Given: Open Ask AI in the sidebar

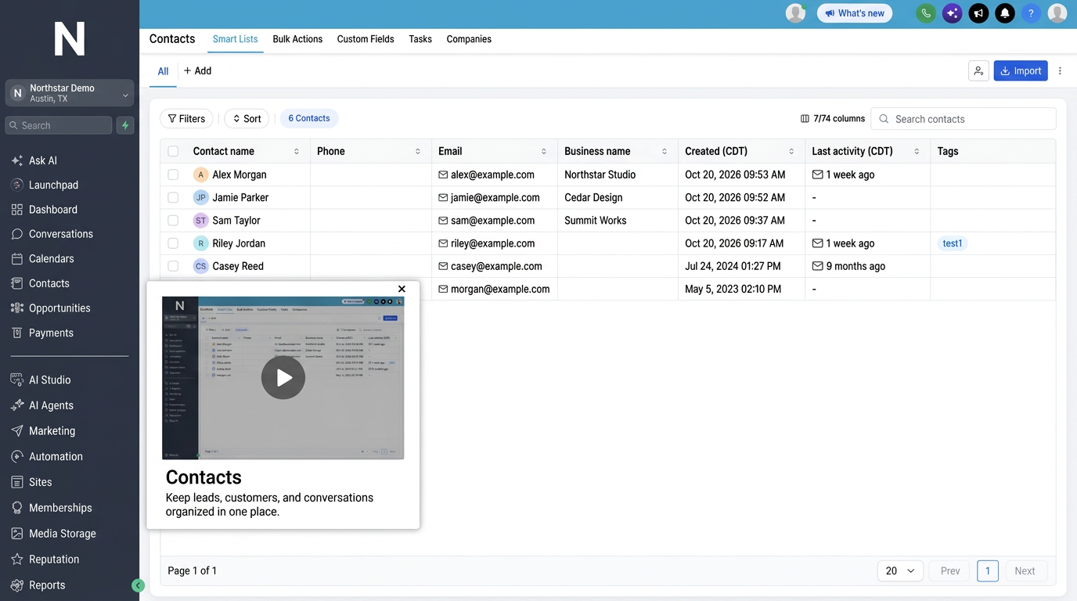Looking at the screenshot, I should click(42, 160).
